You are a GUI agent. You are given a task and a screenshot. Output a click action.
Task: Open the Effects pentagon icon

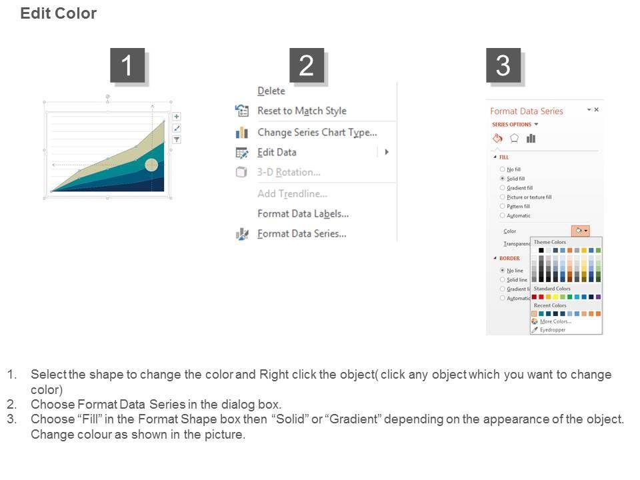(x=514, y=139)
